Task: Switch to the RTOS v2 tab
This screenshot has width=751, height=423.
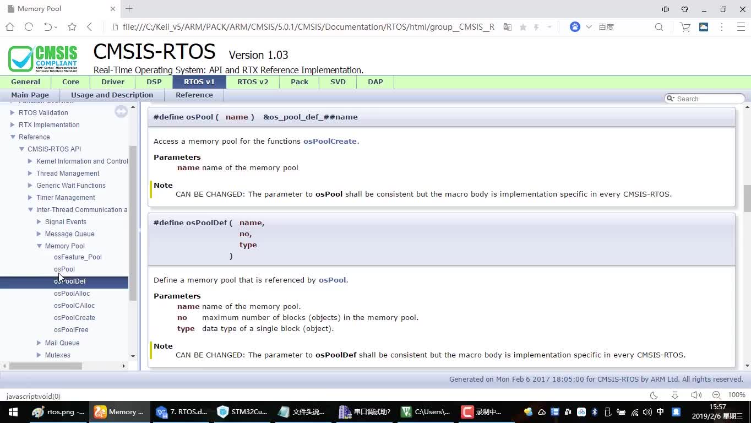Action: coord(253,82)
